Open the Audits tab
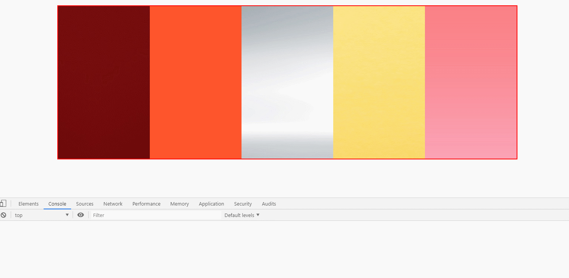Image resolution: width=569 pixels, height=278 pixels. point(269,204)
